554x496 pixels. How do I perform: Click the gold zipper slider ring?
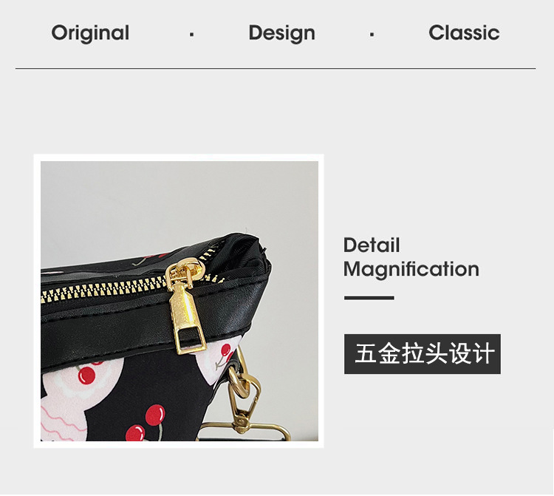pos(185,271)
